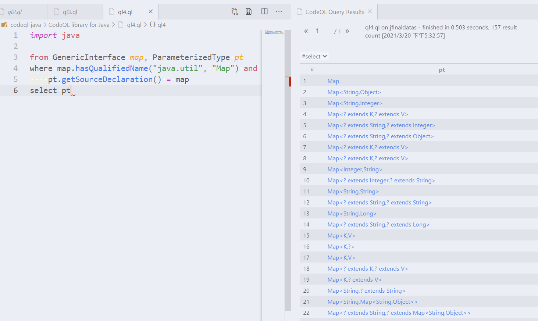The height and width of the screenshot is (321, 538).
Task: Open the source control compare changes icon
Action: 235,12
